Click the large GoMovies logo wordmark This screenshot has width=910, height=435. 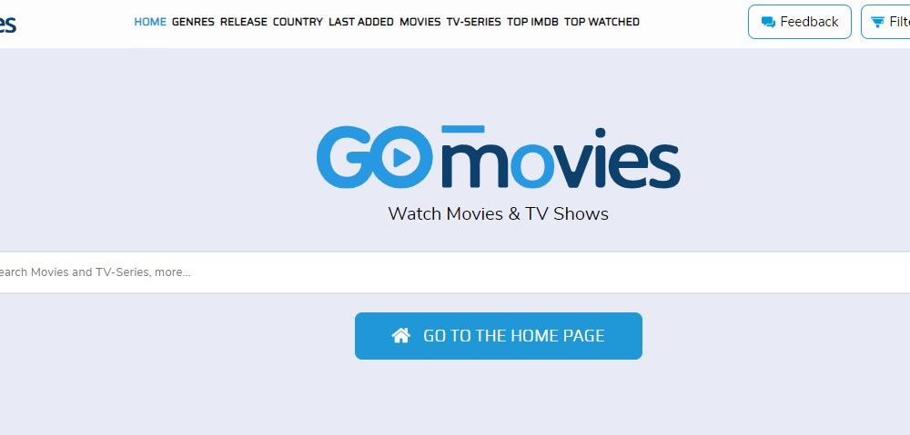pos(498,157)
